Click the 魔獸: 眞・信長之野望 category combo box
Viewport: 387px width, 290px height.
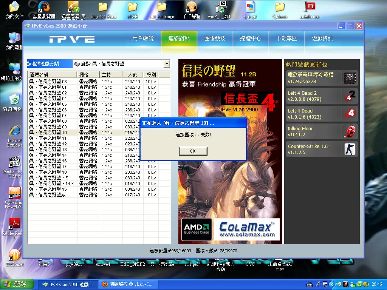click(x=121, y=64)
